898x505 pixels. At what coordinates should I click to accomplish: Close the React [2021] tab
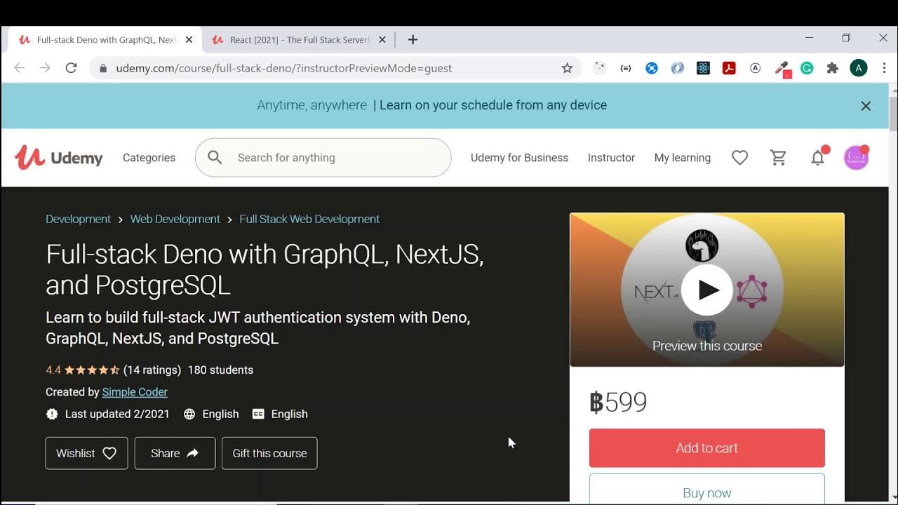pyautogui.click(x=382, y=40)
